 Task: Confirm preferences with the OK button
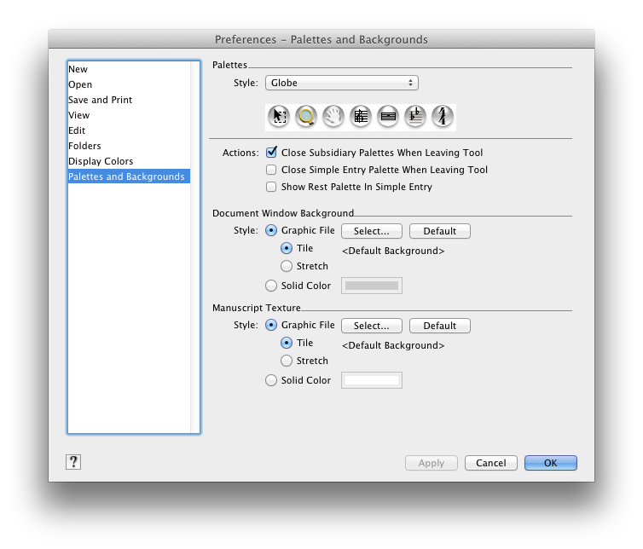coord(550,463)
